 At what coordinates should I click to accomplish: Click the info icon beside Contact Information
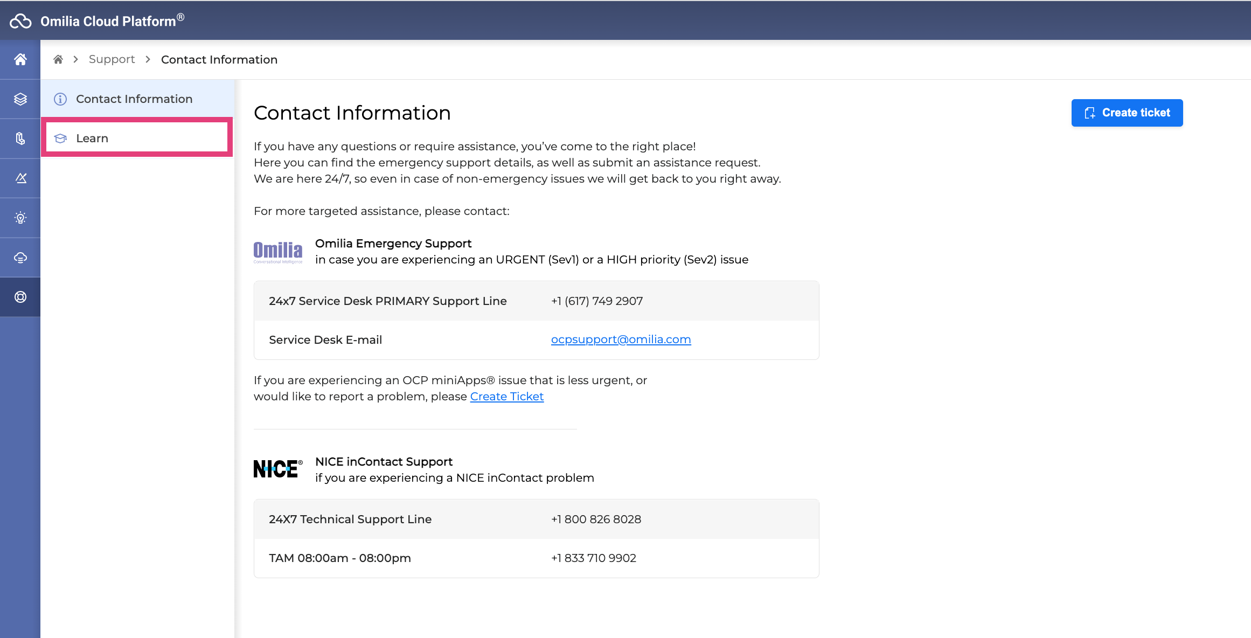click(x=60, y=99)
